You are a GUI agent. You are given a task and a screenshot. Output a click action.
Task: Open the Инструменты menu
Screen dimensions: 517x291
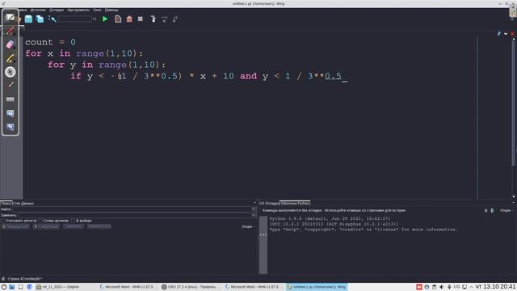[78, 10]
